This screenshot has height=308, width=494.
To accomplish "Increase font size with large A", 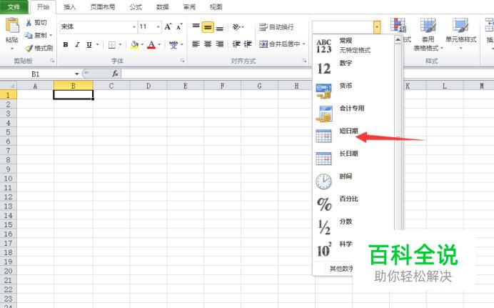I will [x=168, y=26].
